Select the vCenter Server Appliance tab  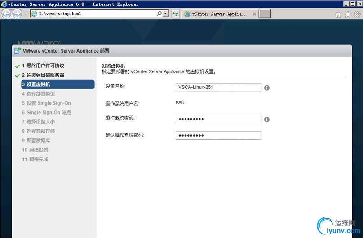coord(220,14)
